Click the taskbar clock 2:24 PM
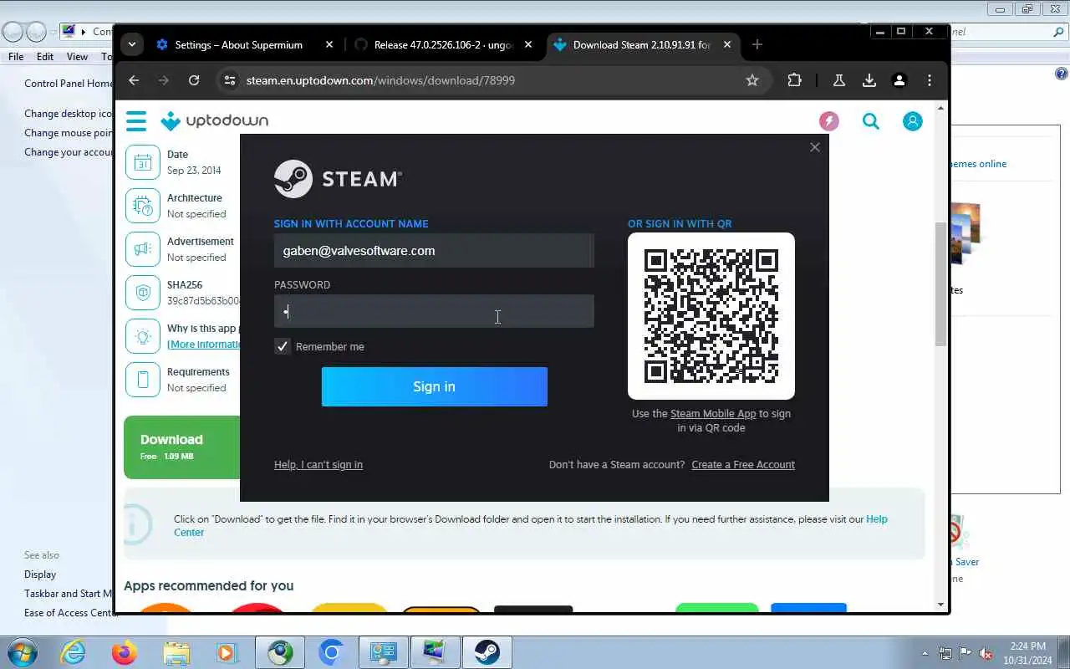Viewport: 1070px width, 669px height. click(1027, 653)
